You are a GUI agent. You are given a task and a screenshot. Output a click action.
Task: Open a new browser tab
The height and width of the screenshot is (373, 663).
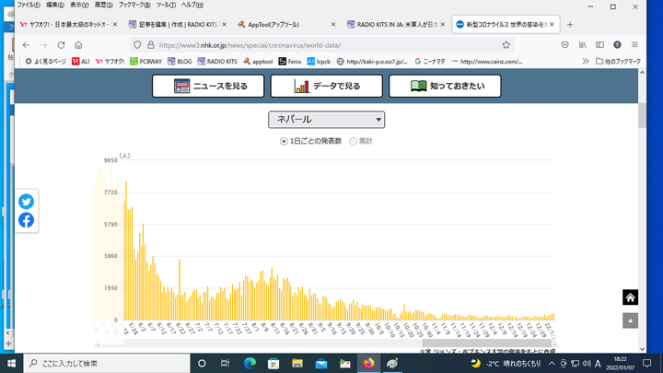coord(570,24)
